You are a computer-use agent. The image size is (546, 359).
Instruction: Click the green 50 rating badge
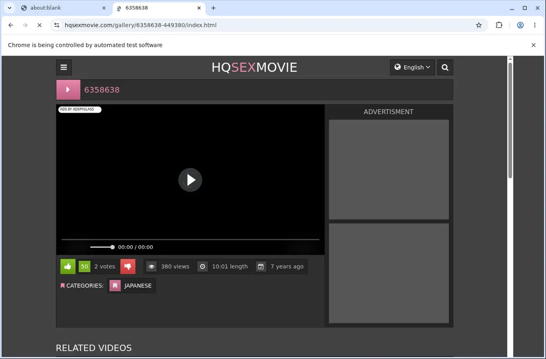[x=84, y=266]
